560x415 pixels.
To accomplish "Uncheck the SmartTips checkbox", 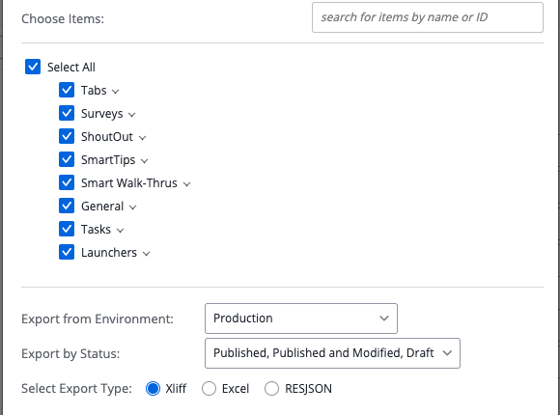I will tap(67, 159).
